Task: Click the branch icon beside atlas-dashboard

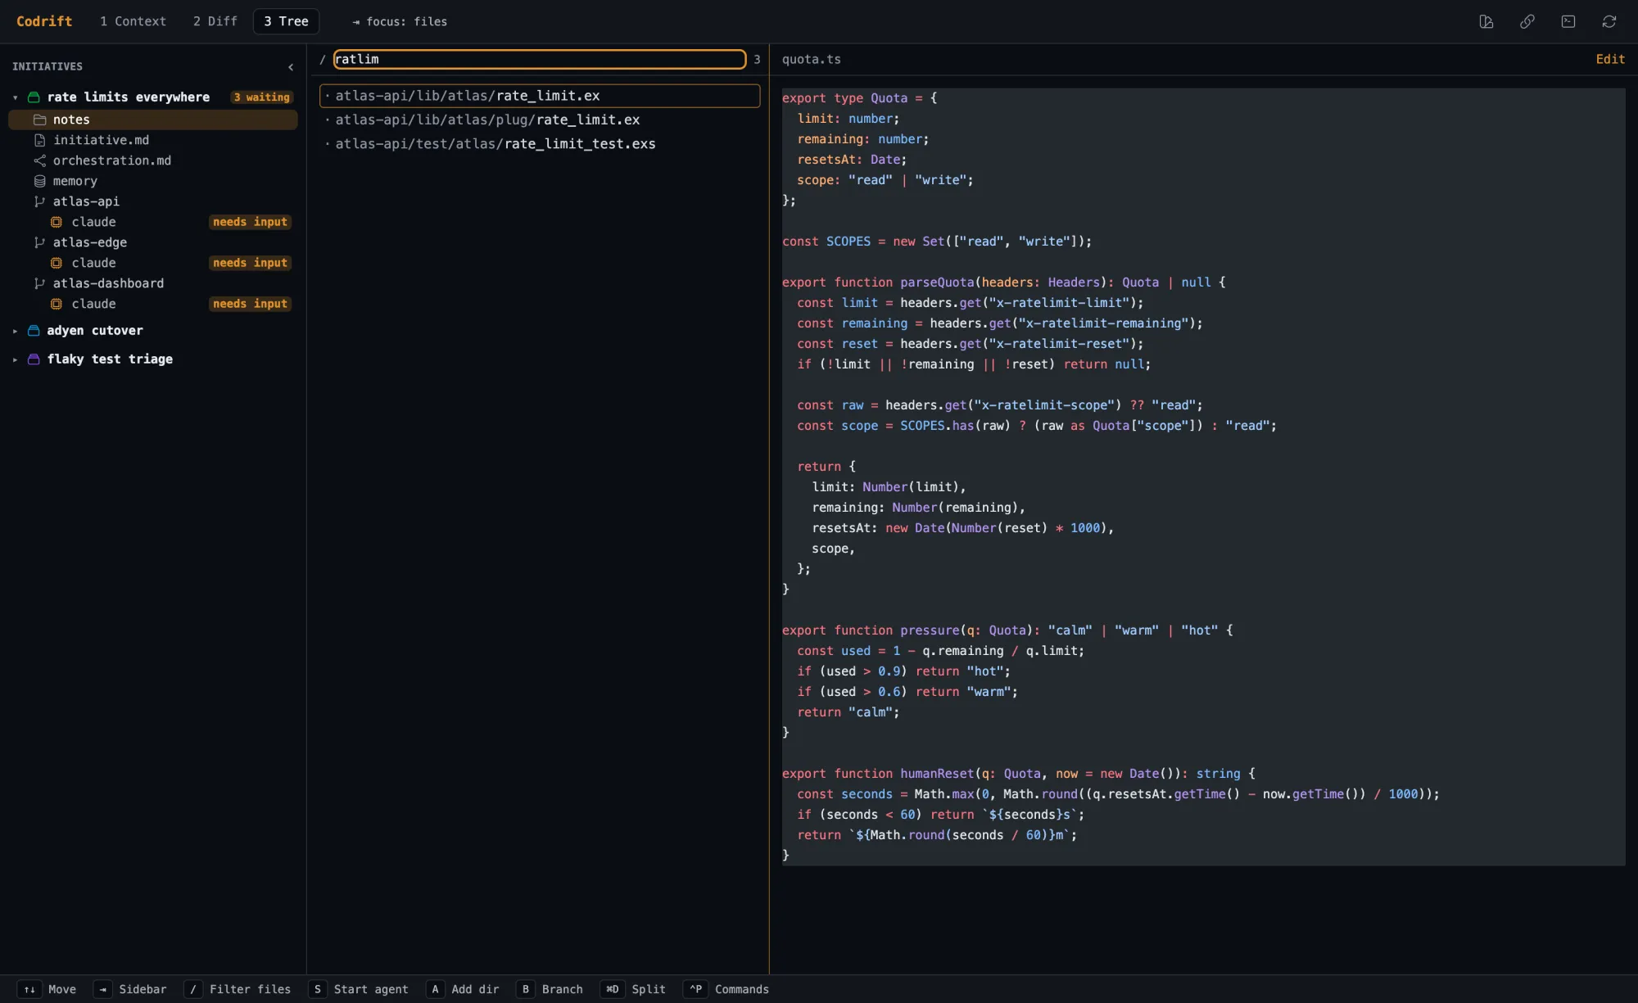Action: pos(39,283)
